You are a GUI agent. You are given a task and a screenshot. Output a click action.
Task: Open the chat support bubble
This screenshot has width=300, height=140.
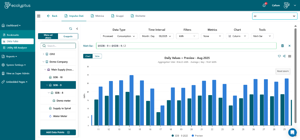point(292,132)
